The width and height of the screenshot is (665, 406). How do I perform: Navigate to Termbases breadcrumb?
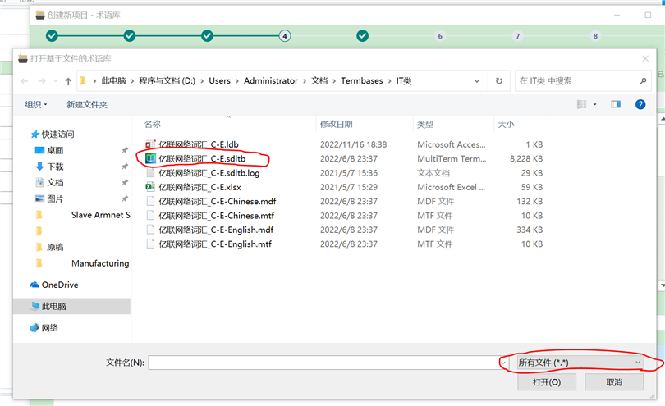pos(362,81)
